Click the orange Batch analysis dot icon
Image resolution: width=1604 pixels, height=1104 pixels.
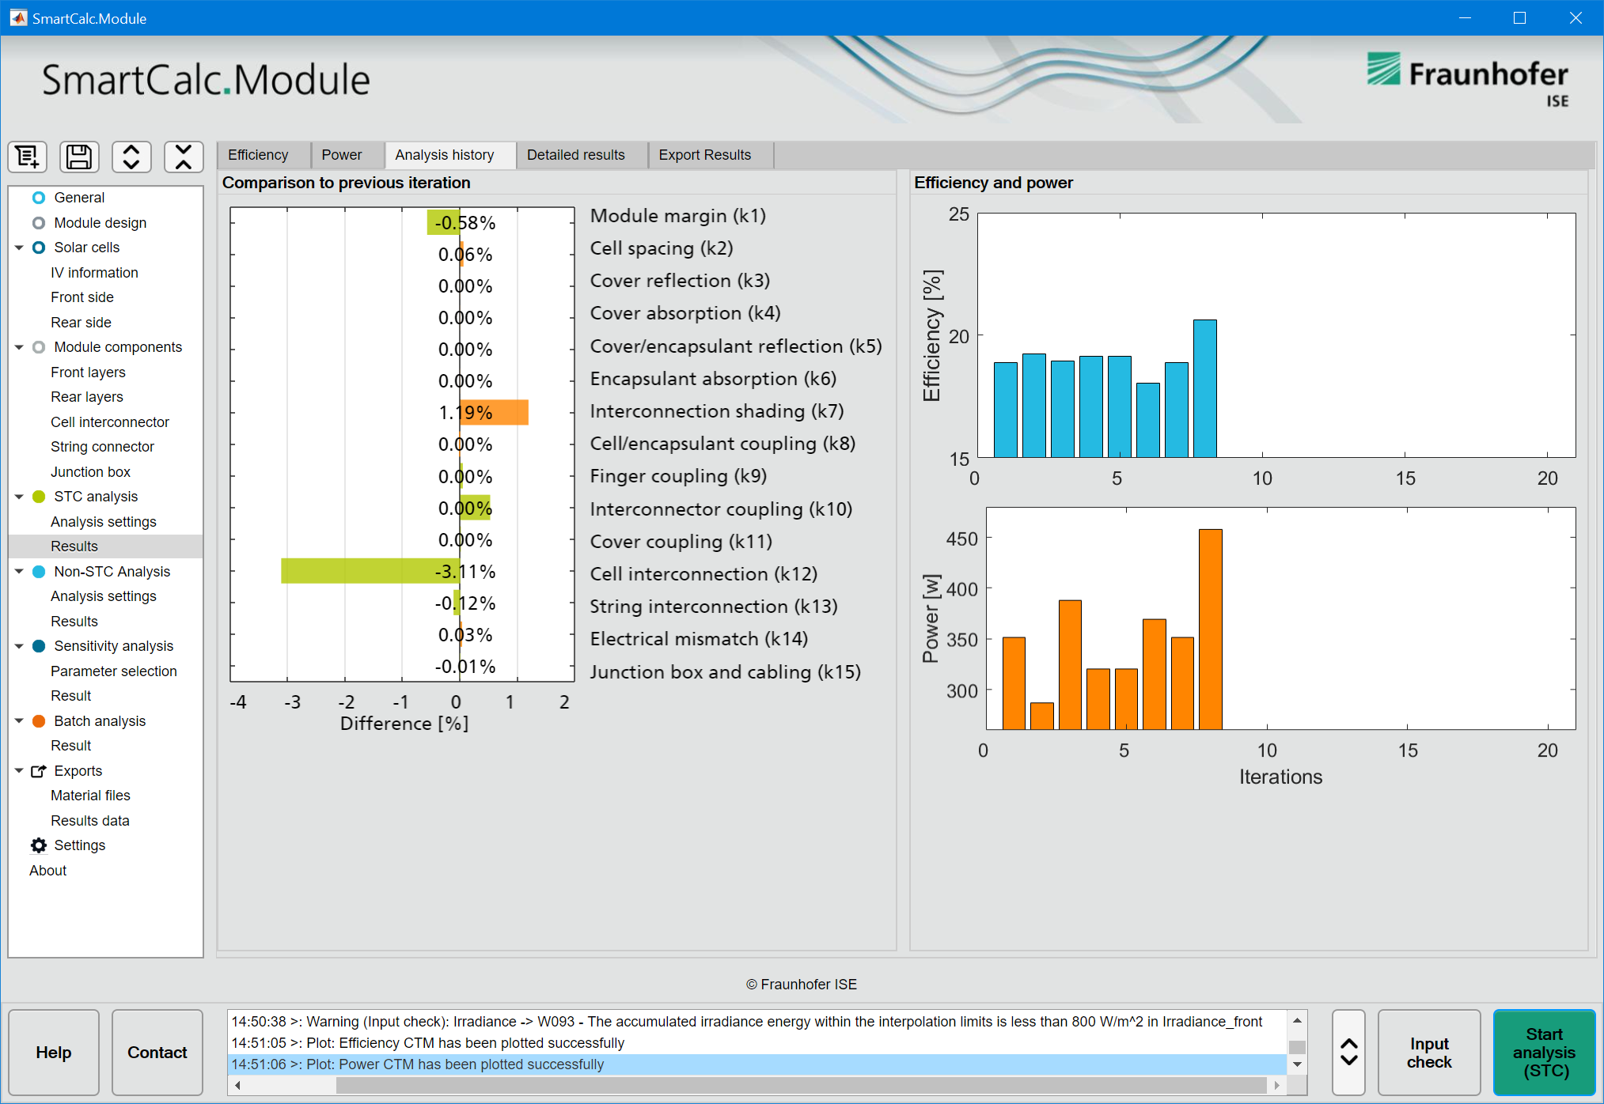coord(38,721)
